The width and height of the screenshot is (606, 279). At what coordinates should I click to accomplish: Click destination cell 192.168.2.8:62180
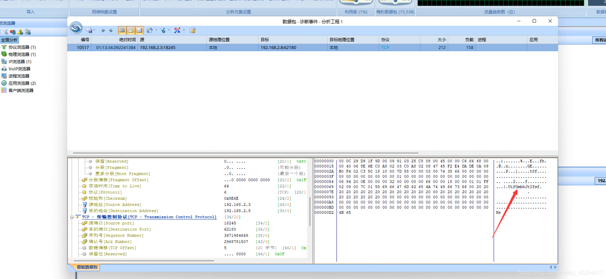pyautogui.click(x=278, y=47)
